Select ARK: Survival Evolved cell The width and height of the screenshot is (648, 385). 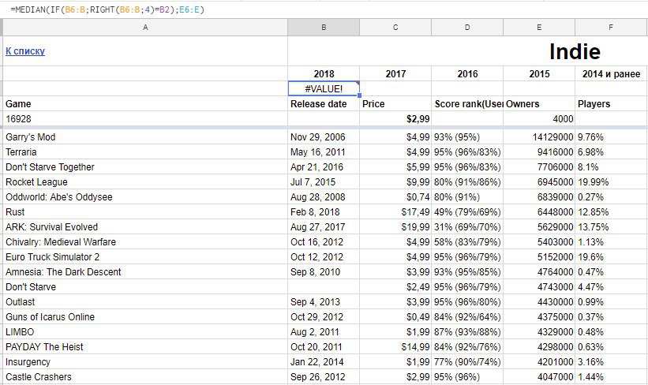tap(145, 226)
